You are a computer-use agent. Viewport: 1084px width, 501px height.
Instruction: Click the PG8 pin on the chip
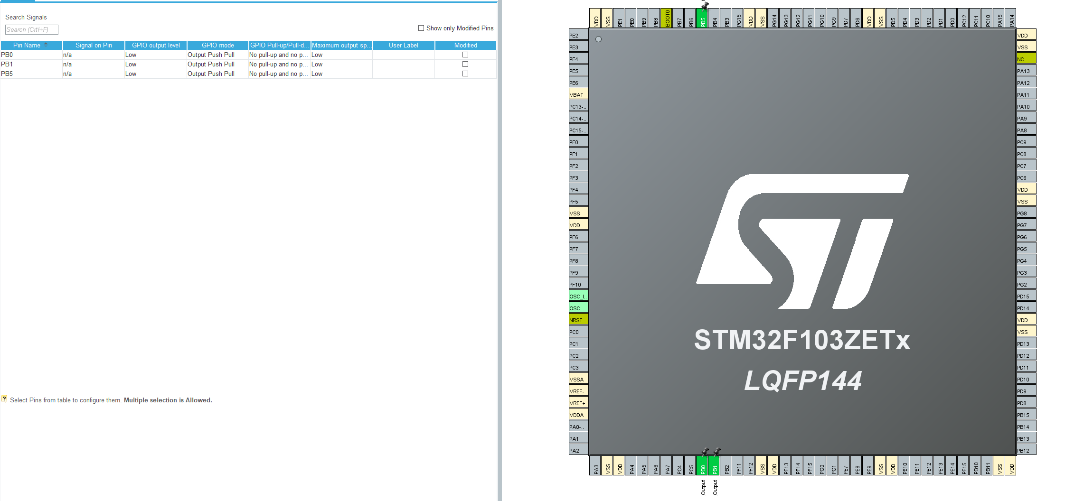(x=1026, y=213)
